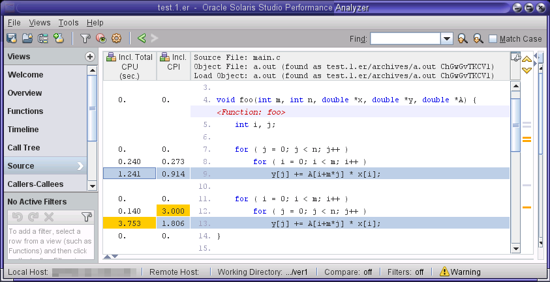Click the <Function: foo> line
This screenshot has width=550, height=282.
tap(350, 112)
